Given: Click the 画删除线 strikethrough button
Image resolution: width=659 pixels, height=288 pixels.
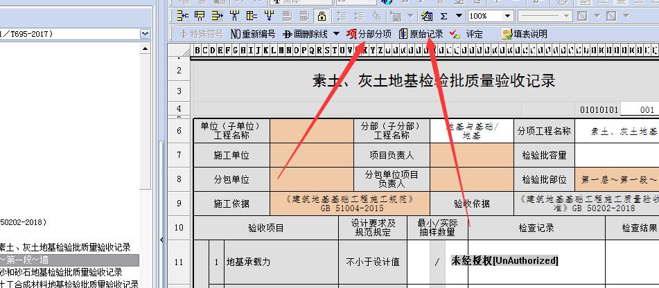Looking at the screenshot, I should coord(305,34).
